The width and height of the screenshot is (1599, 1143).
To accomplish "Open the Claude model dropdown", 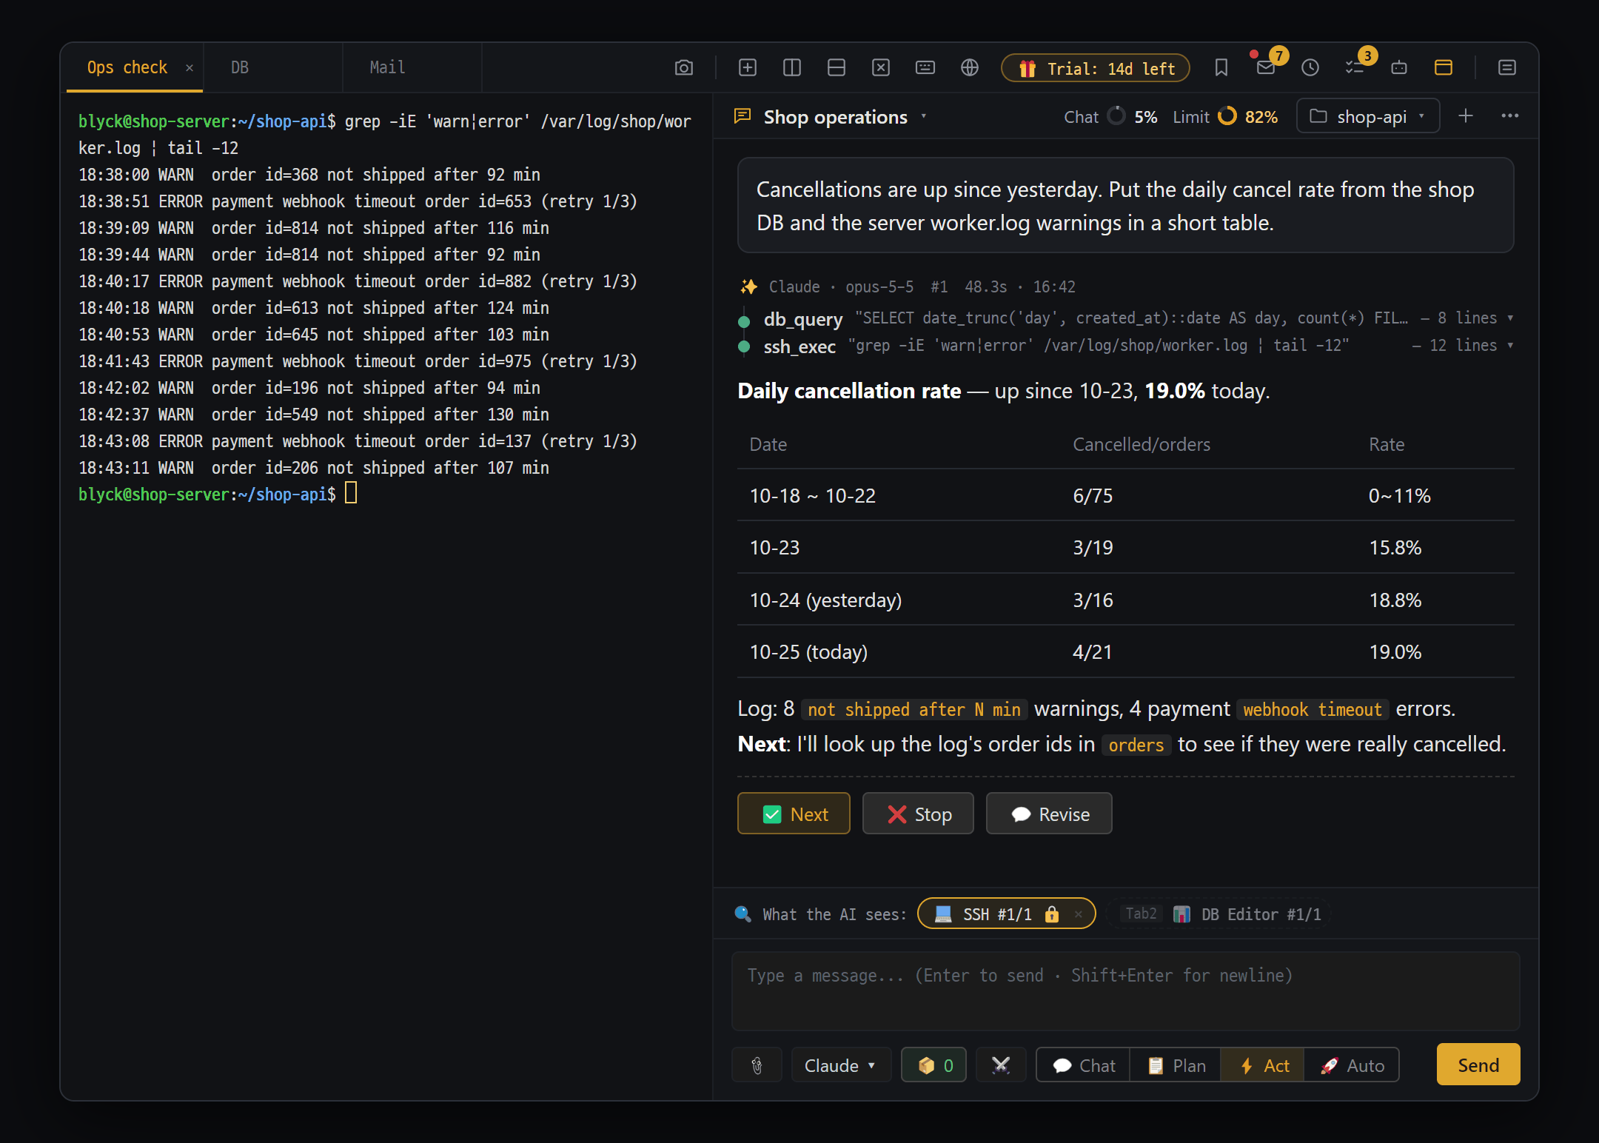I will (x=841, y=1065).
